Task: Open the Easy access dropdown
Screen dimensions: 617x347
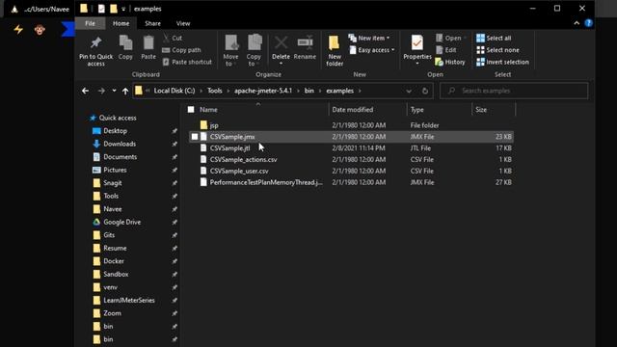Action: tap(371, 50)
